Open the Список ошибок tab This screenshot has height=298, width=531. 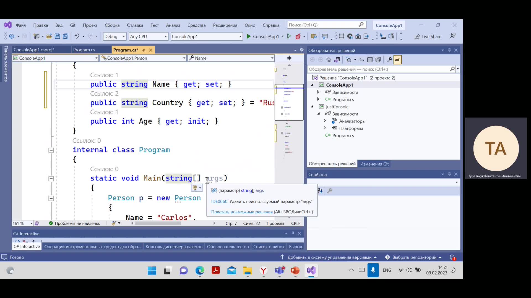click(x=269, y=247)
